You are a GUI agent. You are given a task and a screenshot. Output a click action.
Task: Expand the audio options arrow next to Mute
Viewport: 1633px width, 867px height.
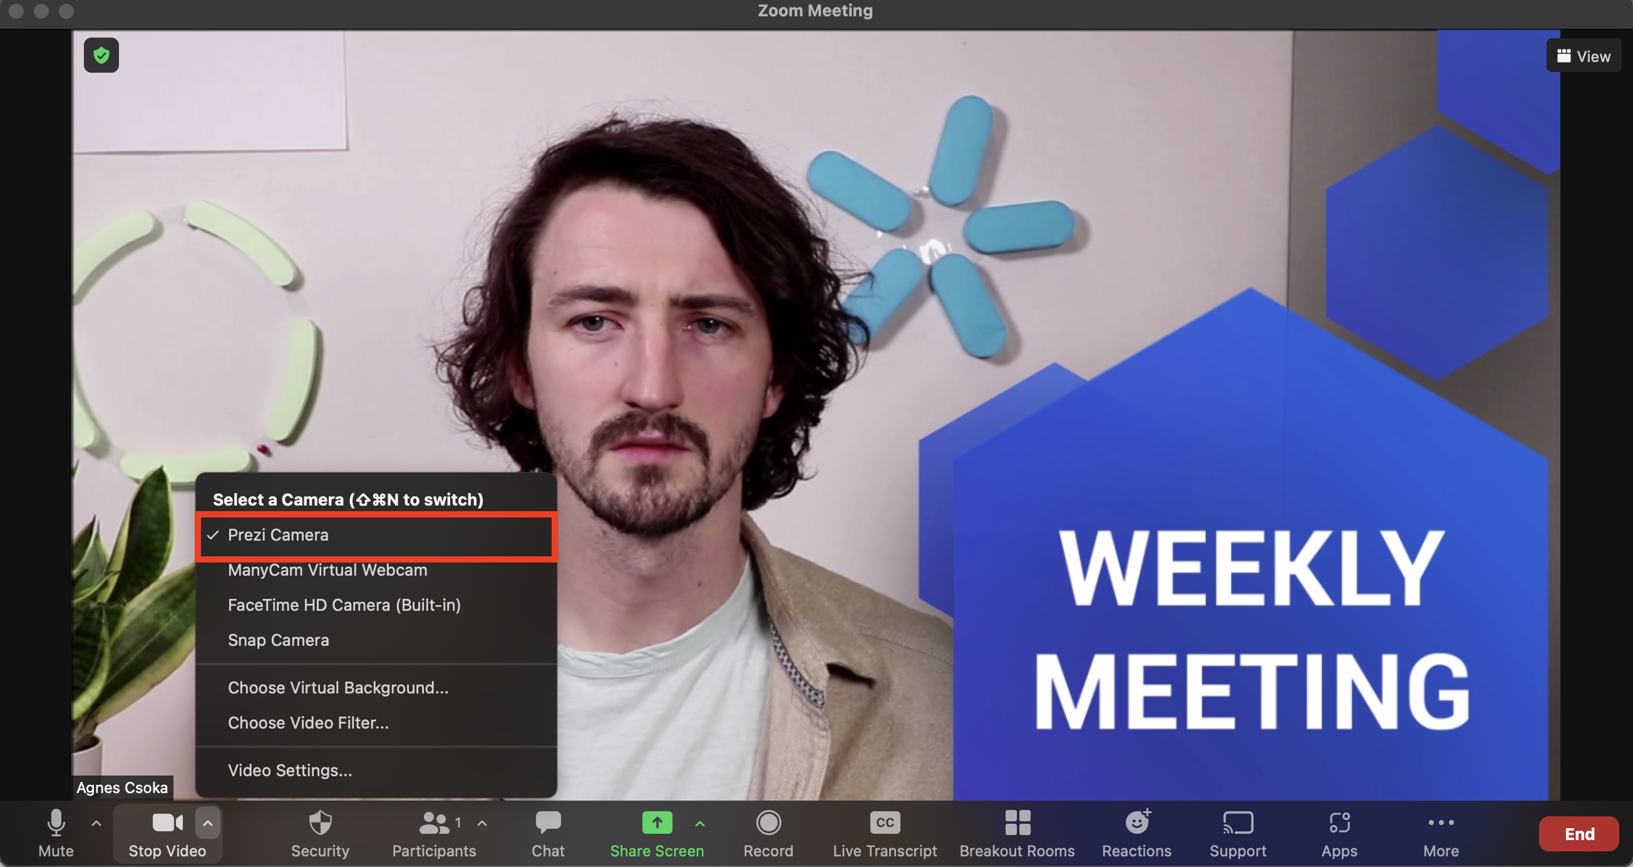(x=96, y=823)
